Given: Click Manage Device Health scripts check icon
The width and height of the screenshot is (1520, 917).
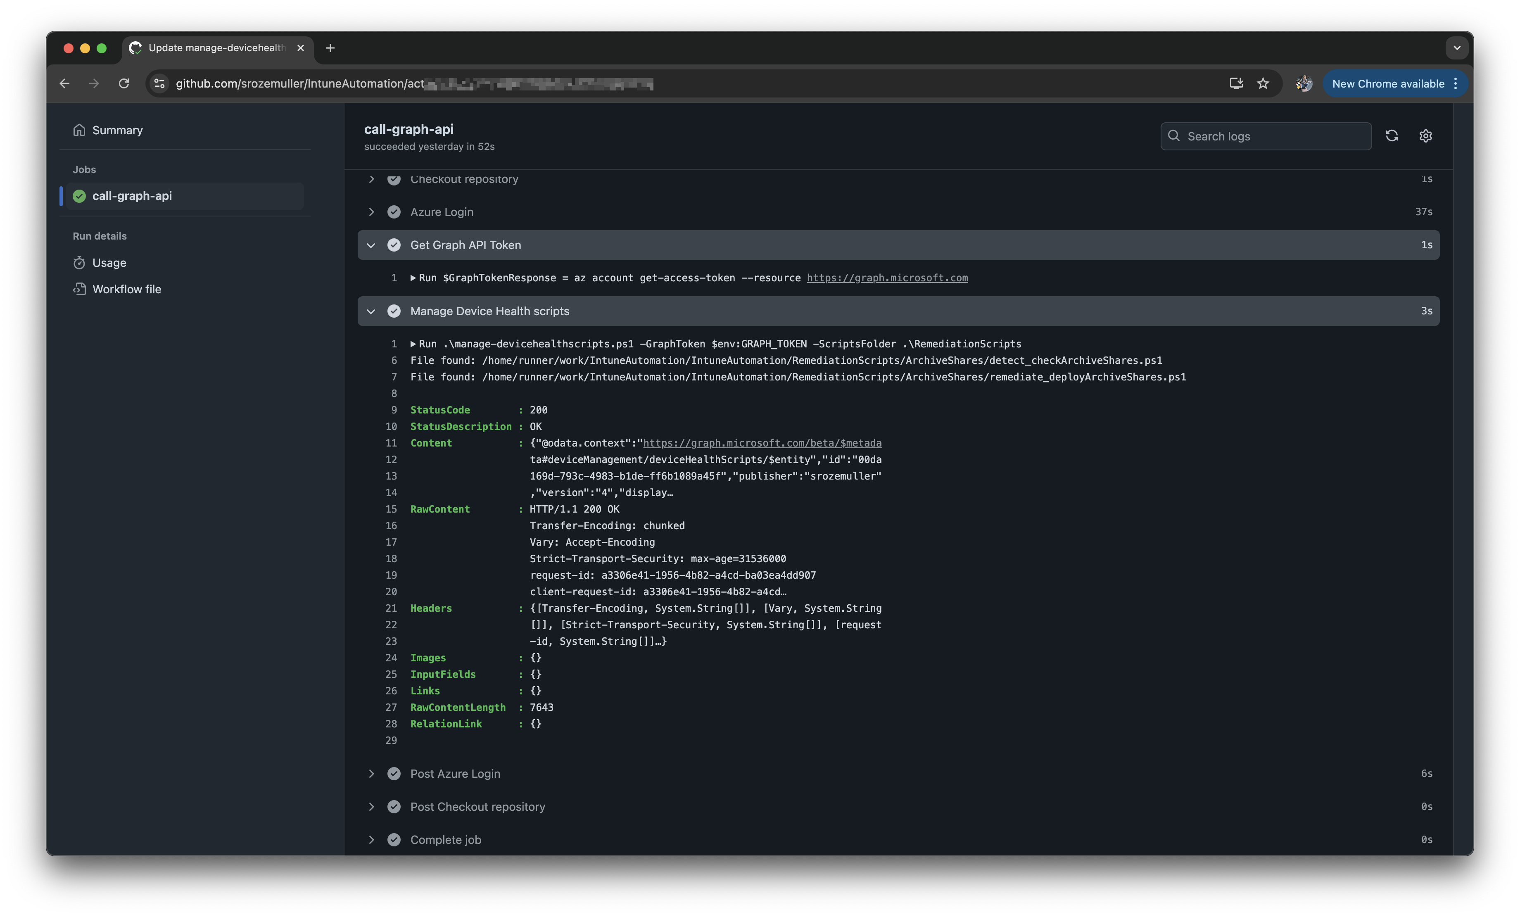Looking at the screenshot, I should (x=394, y=311).
